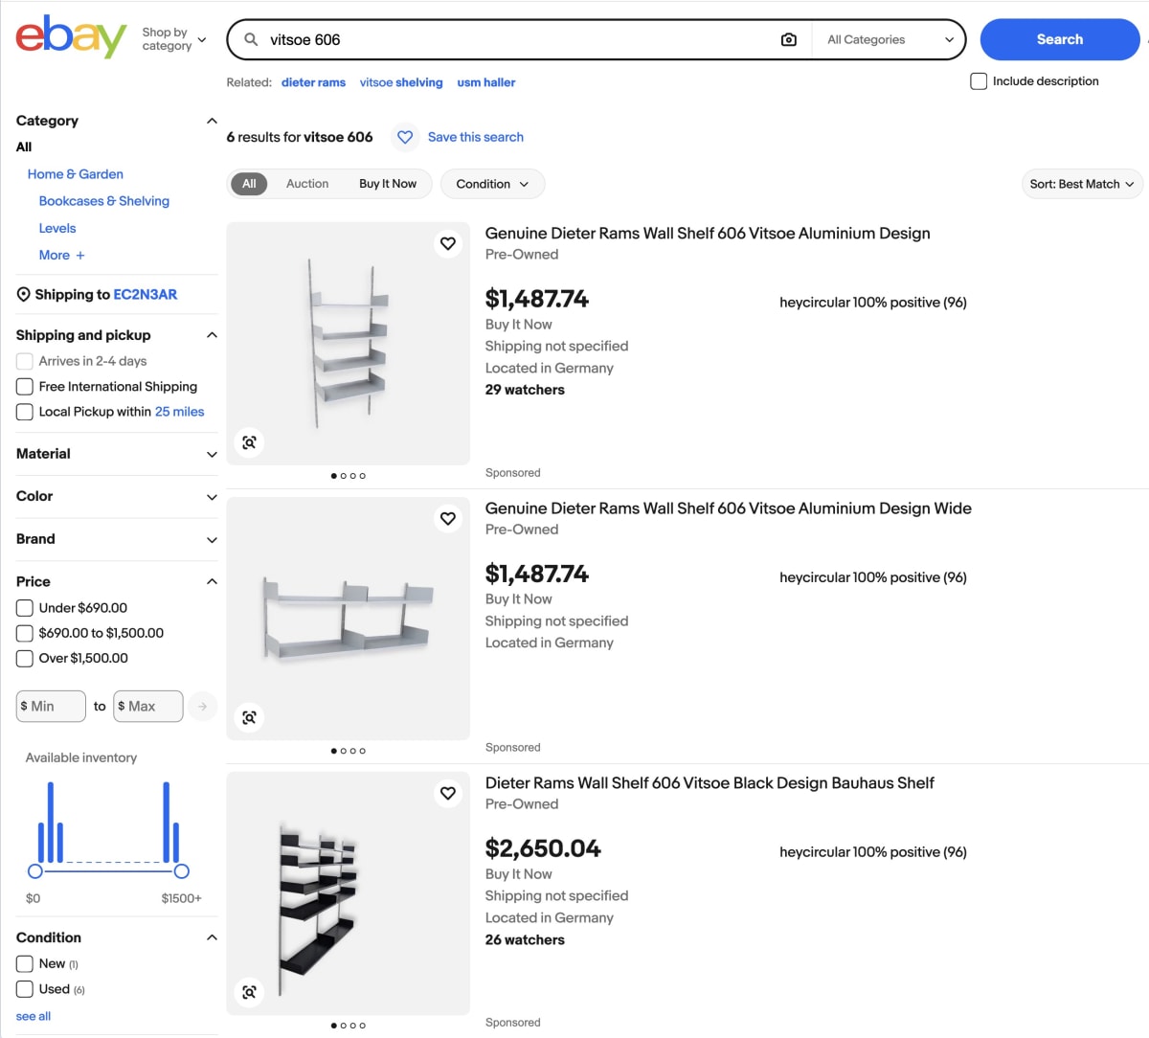Open listing Dieter Rams Wall Shelf 606 Vitsoe Black Design
This screenshot has height=1038, width=1149.
coord(710,783)
